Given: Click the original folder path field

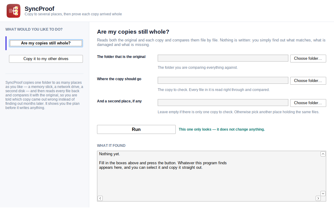Looking at the screenshot, I should point(223,58).
